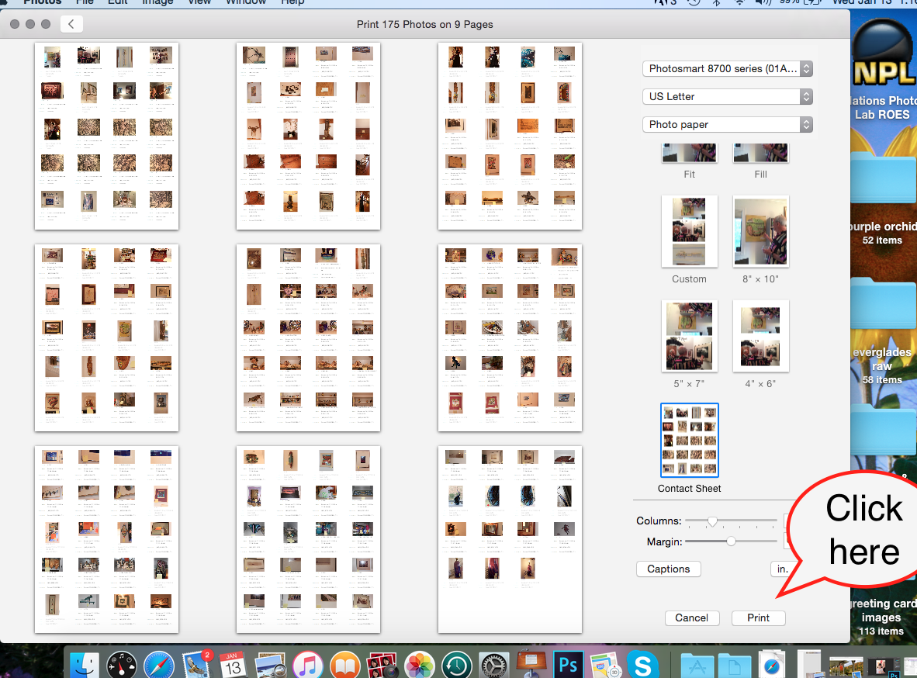917x678 pixels.
Task: Open the Photo paper type dropdown
Action: click(x=728, y=124)
